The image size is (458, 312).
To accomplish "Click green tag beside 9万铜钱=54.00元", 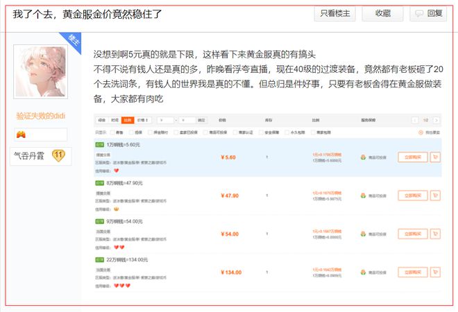I will tap(100, 222).
